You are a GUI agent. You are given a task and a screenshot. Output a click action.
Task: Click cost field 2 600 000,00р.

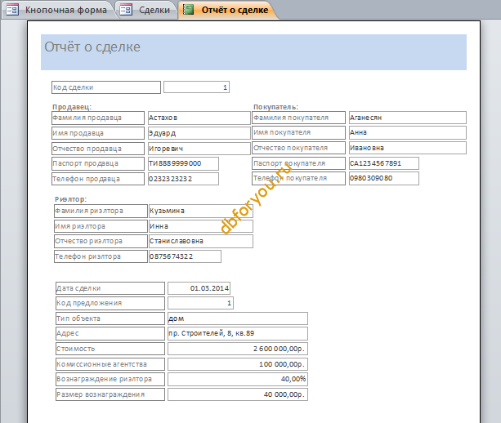pyautogui.click(x=238, y=349)
